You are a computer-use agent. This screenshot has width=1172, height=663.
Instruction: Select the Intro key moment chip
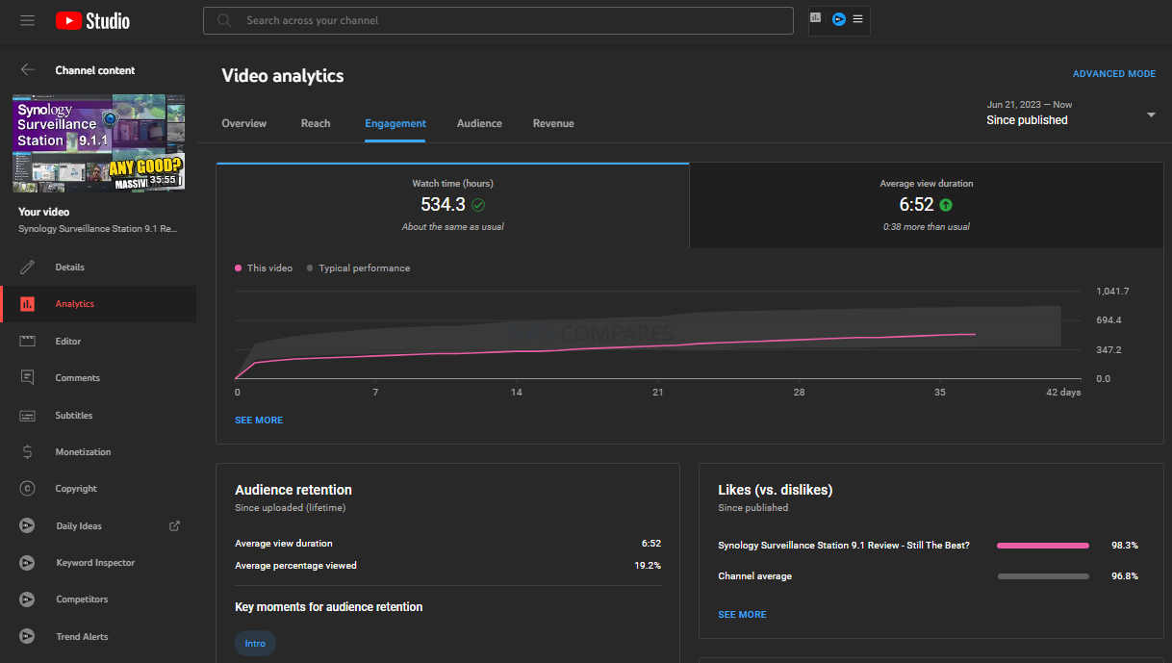click(255, 644)
